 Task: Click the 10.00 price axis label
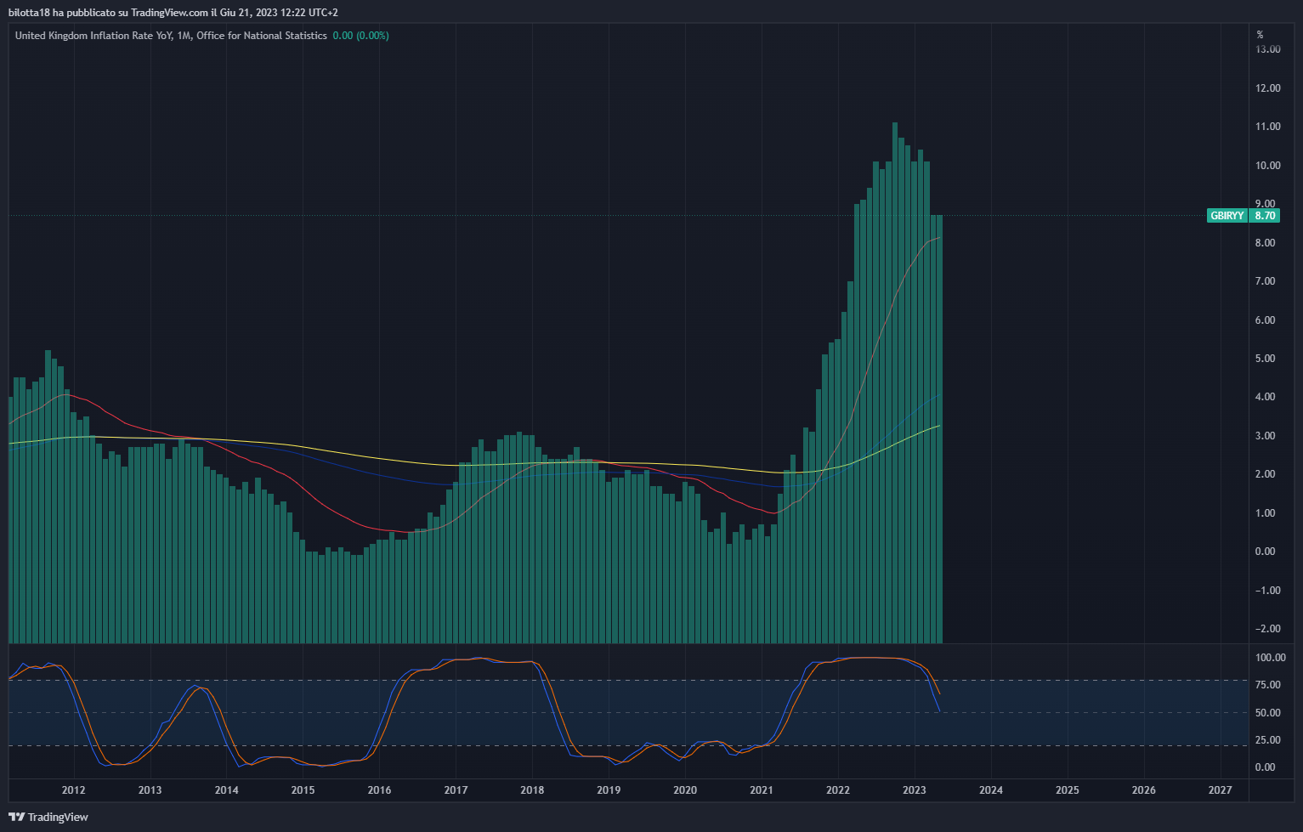tap(1268, 166)
